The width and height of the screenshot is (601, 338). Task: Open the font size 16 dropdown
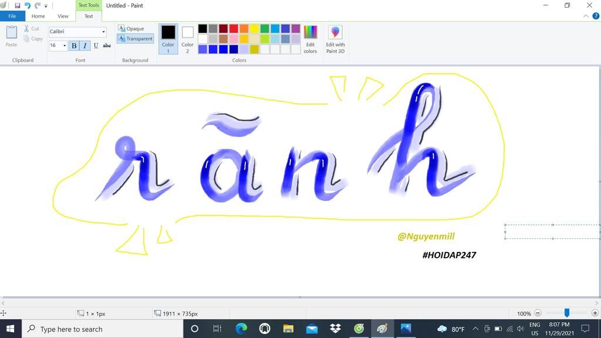click(x=65, y=46)
